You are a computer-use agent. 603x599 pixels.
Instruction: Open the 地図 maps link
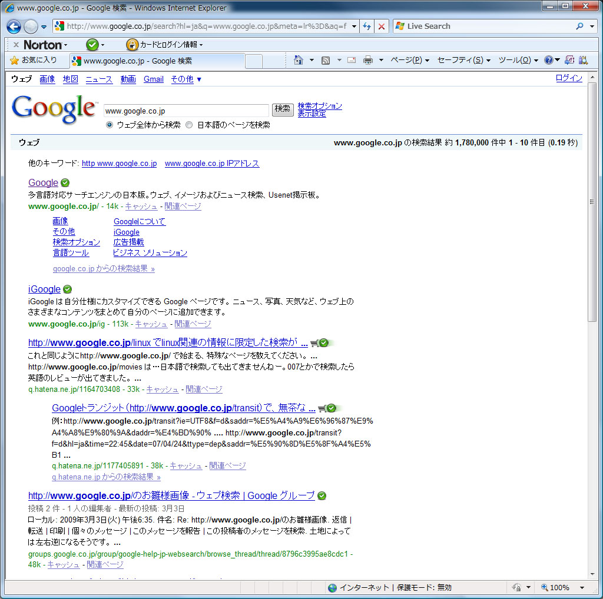click(71, 79)
